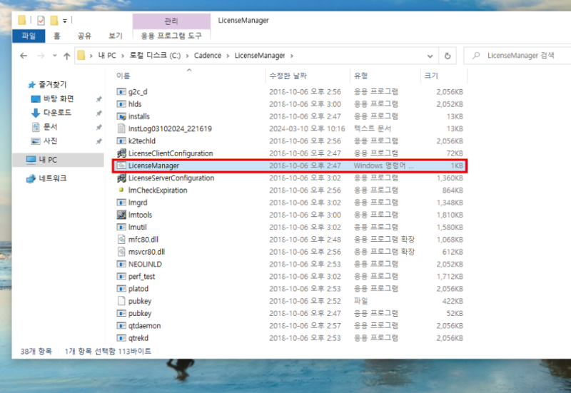Click the lmCheckExpiration icon
The width and height of the screenshot is (571, 393).
(121, 190)
